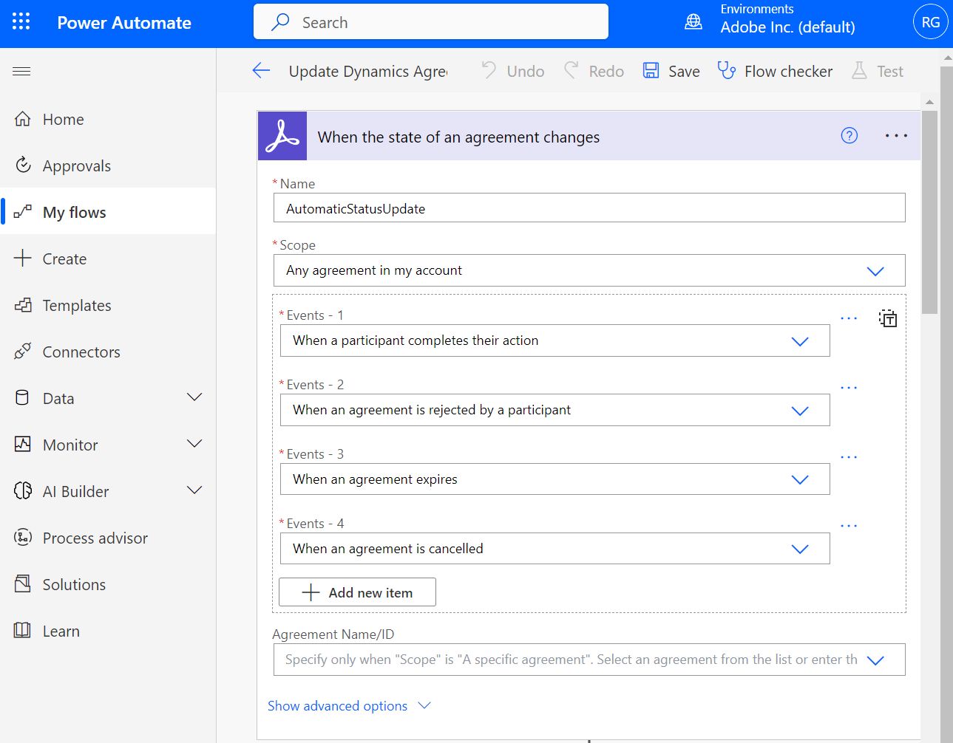Open the Agreement Name/ID dropdown arrow

pyautogui.click(x=875, y=660)
